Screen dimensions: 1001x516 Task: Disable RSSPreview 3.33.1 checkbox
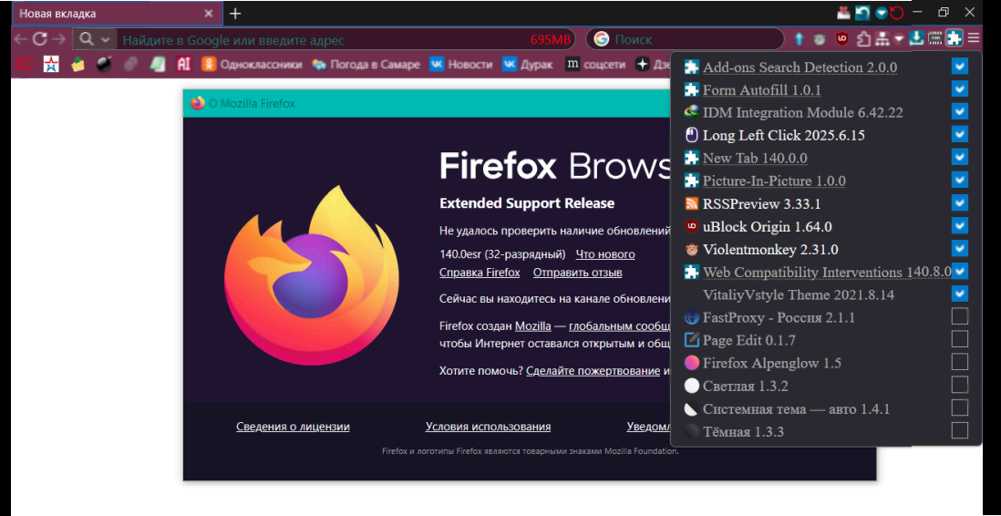coord(959,202)
